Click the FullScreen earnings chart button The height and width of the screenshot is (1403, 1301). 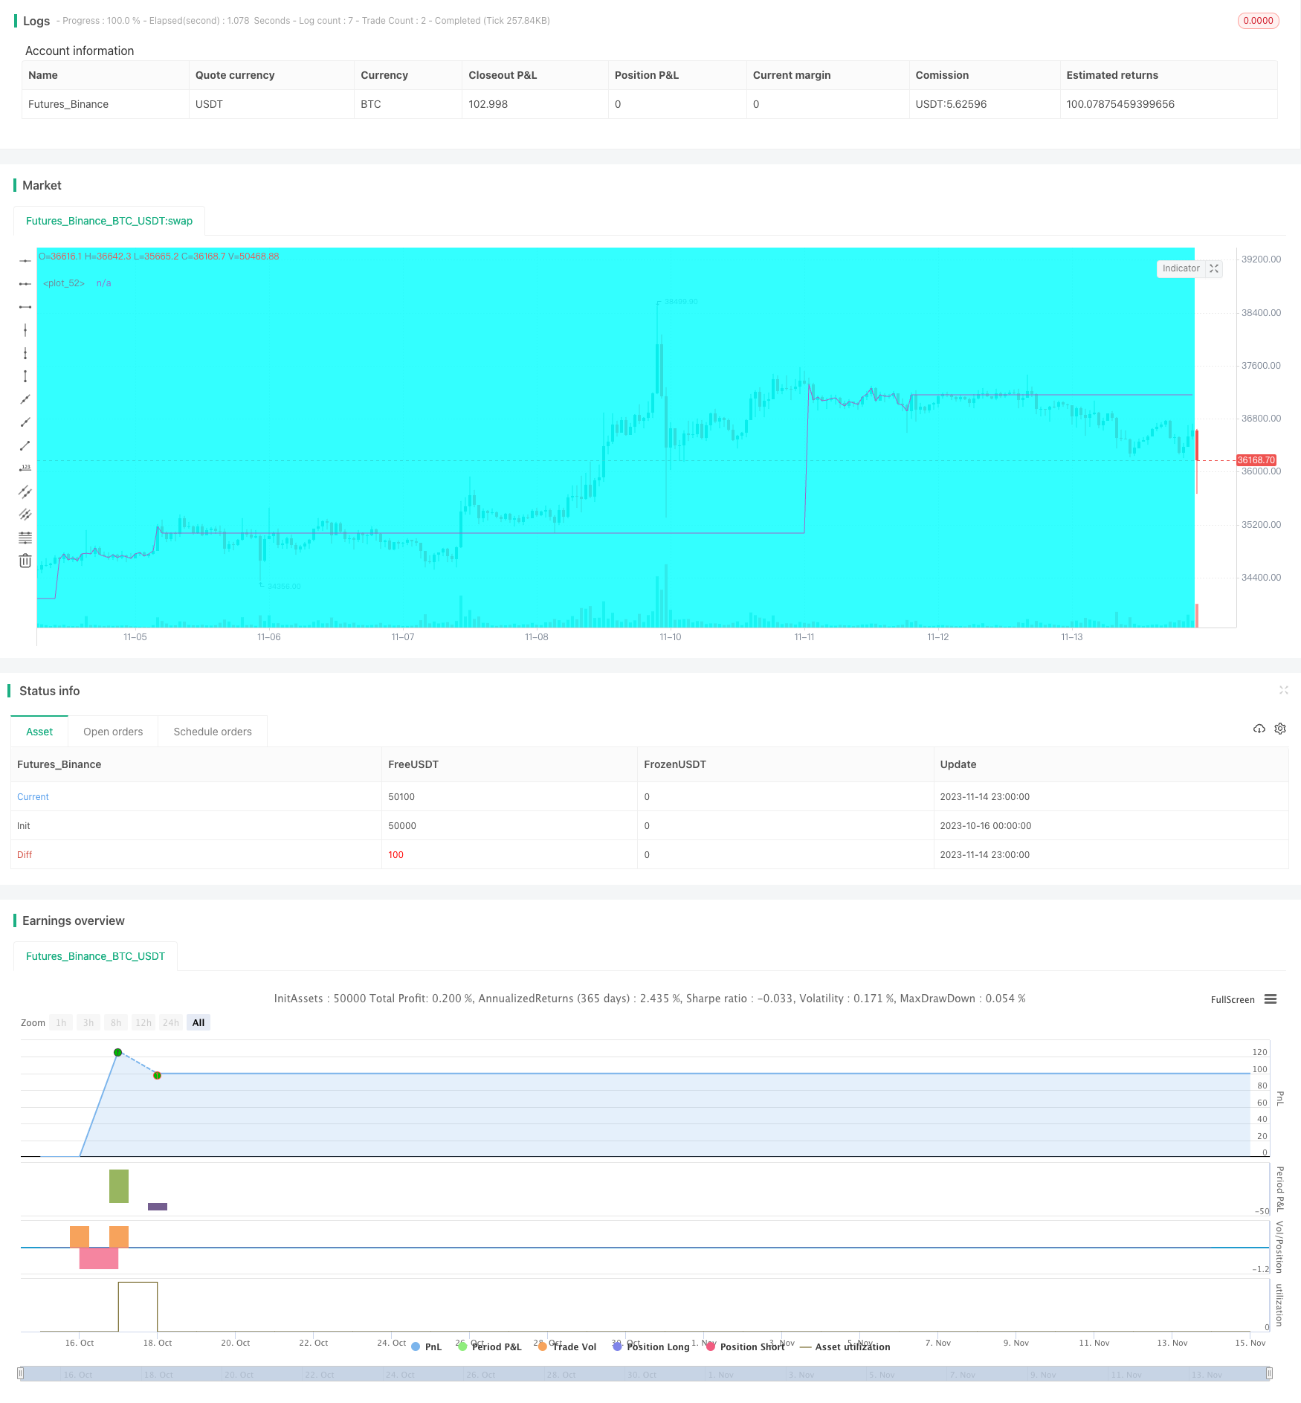click(x=1233, y=999)
